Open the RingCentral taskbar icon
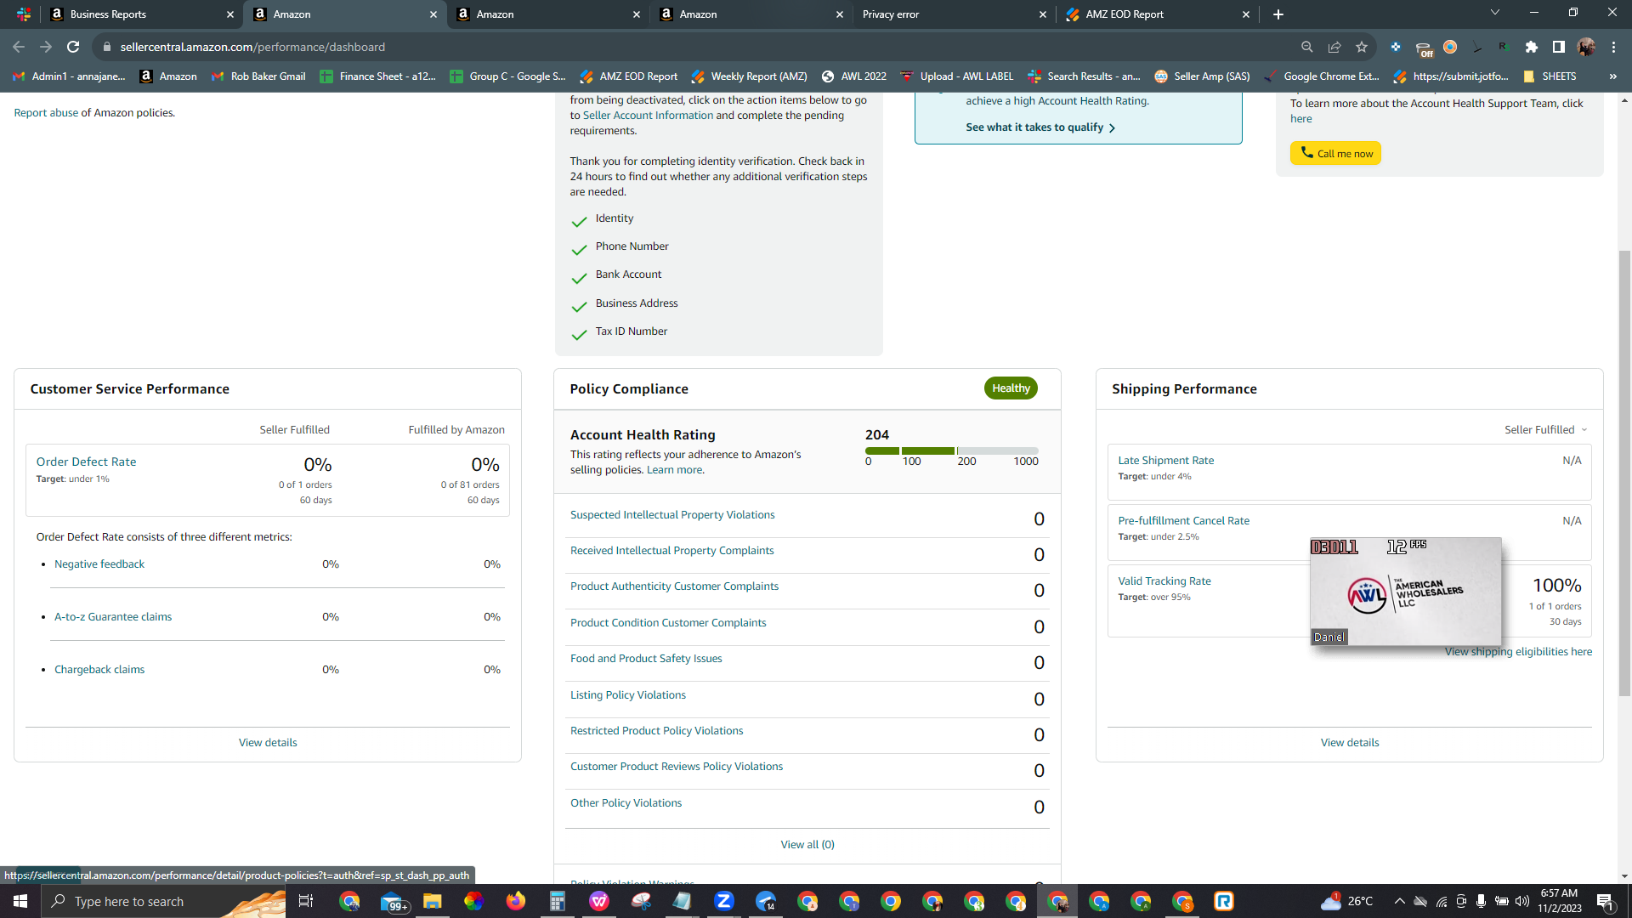1632x918 pixels. coord(1224,901)
